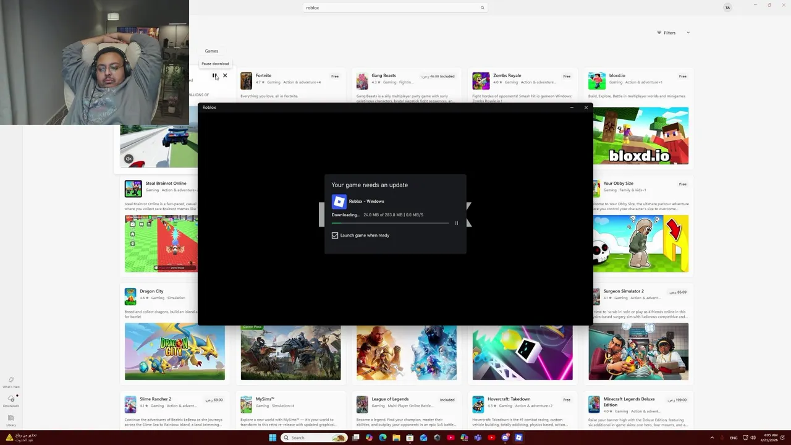This screenshot has width=791, height=445.
Task: Click the Games section heading
Action: pos(211,51)
